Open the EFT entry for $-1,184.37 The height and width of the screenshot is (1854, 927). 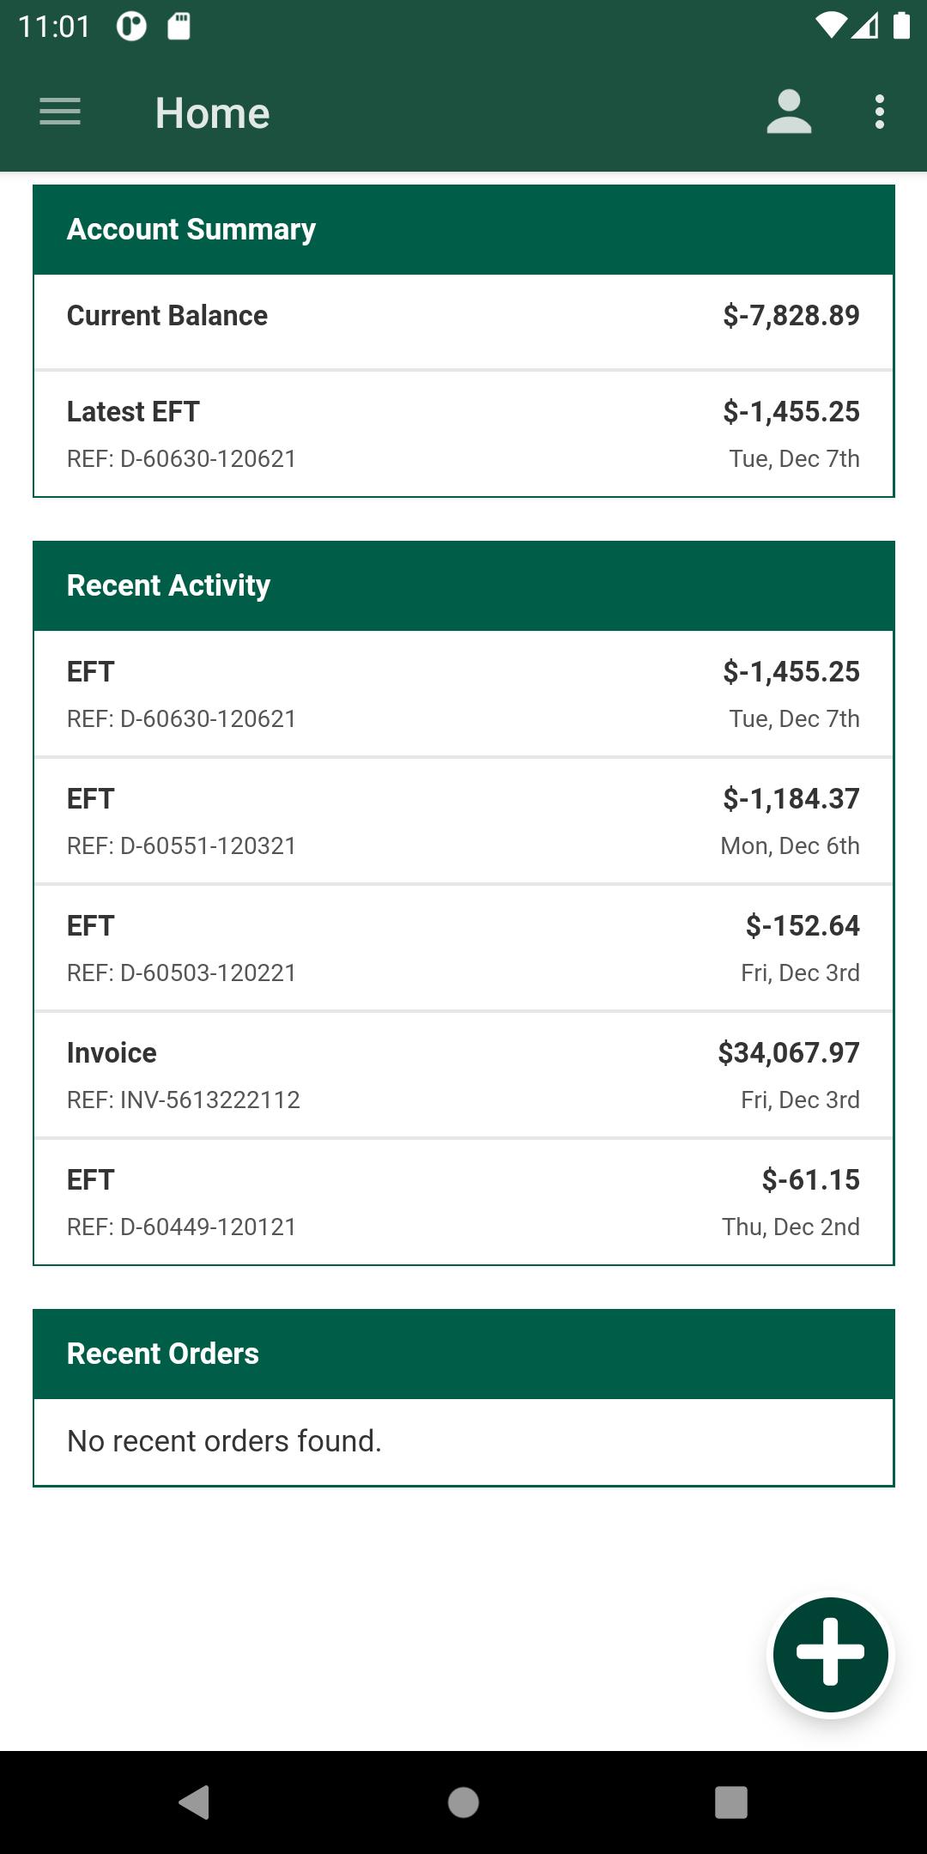tap(463, 821)
